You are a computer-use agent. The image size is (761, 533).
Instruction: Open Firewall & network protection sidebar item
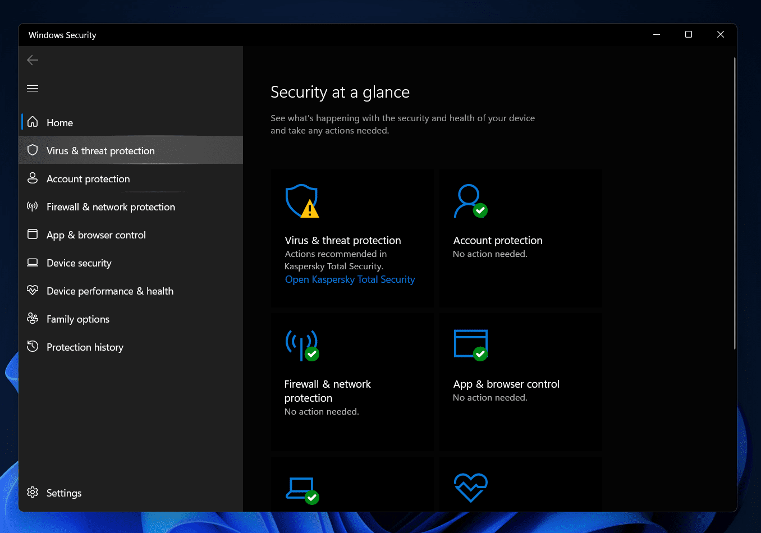[111, 206]
